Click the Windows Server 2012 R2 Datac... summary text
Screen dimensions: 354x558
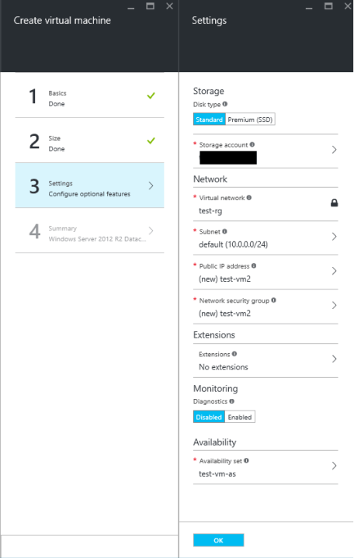(x=97, y=239)
